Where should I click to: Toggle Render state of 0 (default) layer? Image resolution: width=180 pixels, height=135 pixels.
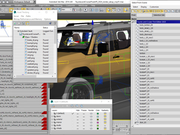pyautogui.click(x=91, y=114)
